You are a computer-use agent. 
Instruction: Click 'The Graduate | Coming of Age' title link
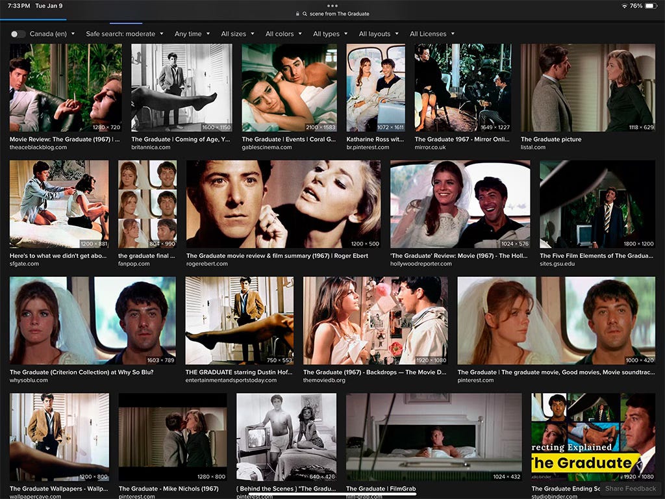[181, 139]
